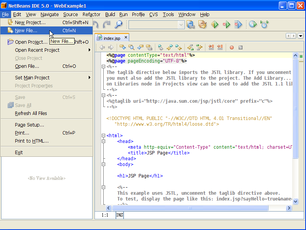The image size is (306, 230).
Task: Select Refresh All Files
Action: point(46,113)
